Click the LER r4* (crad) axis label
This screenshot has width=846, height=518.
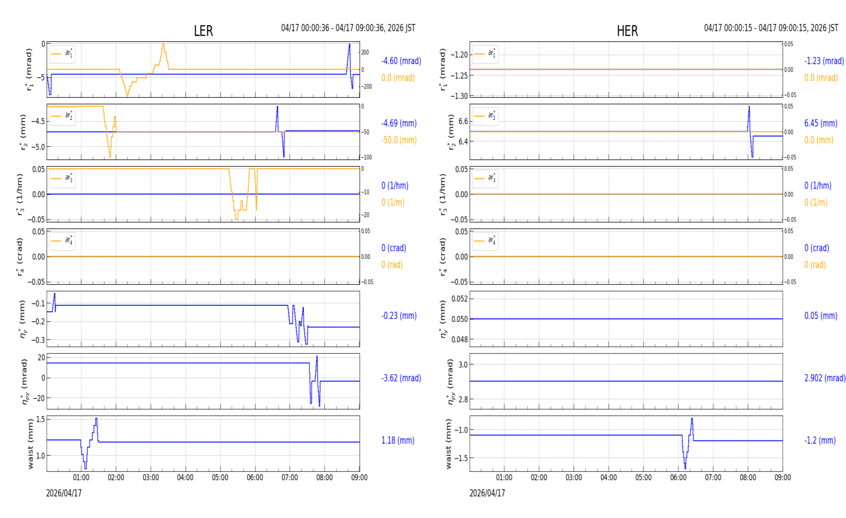click(21, 257)
